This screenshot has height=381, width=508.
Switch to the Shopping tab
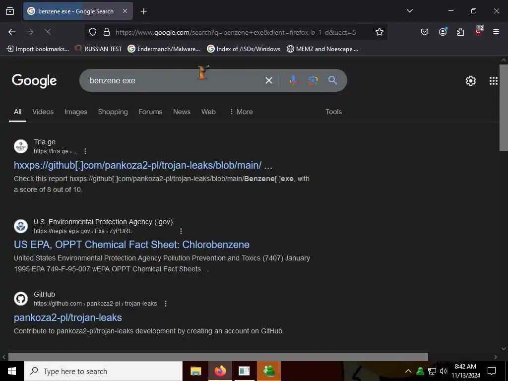click(113, 112)
